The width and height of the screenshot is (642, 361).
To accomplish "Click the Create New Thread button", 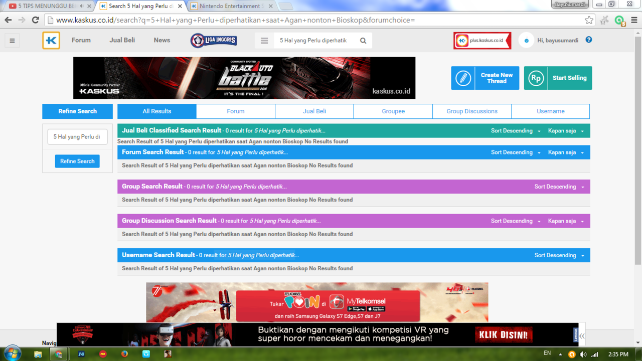I will (x=485, y=78).
